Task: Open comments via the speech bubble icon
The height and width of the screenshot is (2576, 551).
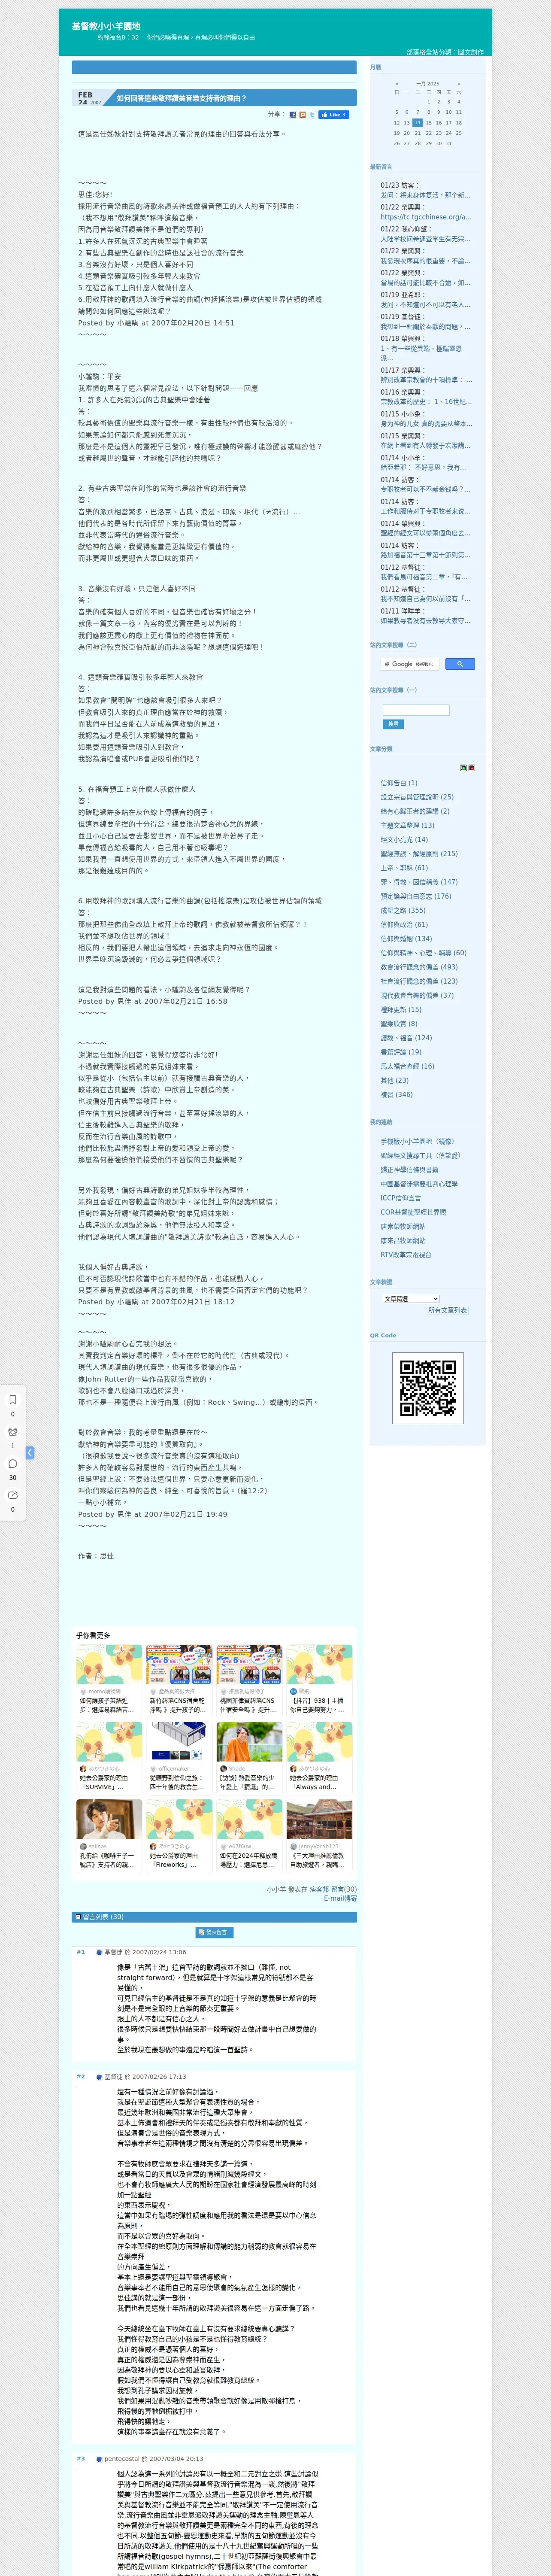Action: [13, 1463]
